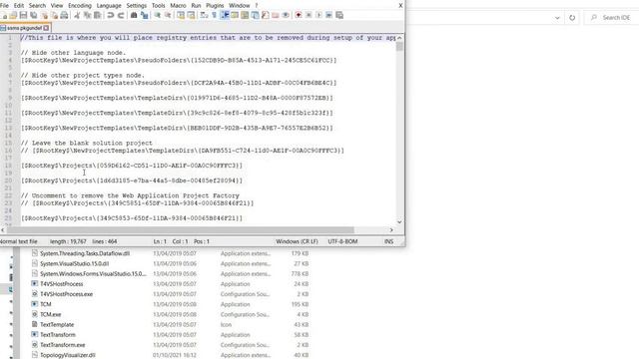The image size is (639, 359).
Task: Toggle file monitoring eye icon
Action: click(x=286, y=16)
